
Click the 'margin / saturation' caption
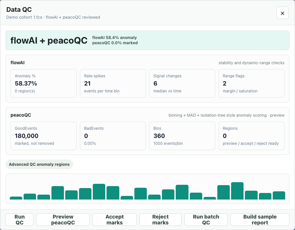[240, 91]
